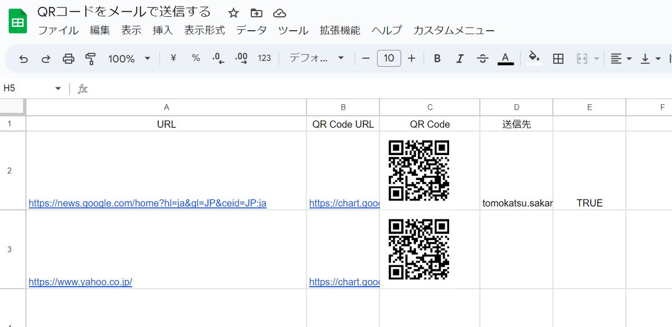Select row 2 header
This screenshot has width=672, height=327.
coord(13,171)
